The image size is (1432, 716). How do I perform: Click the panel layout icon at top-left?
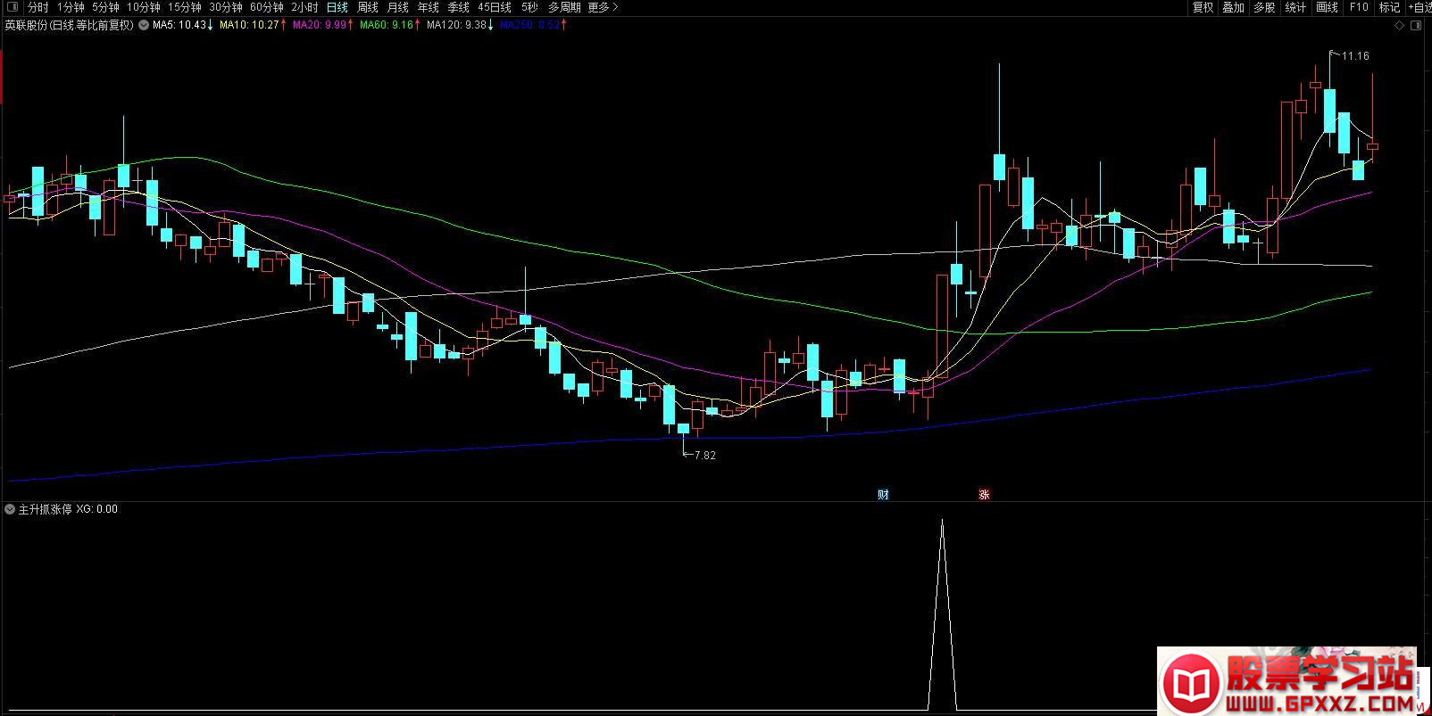pyautogui.click(x=12, y=7)
